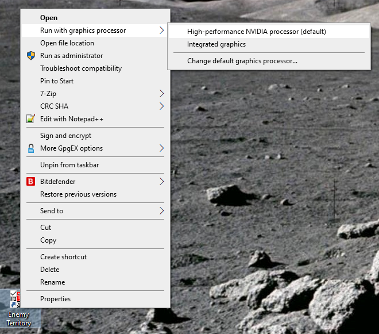Image resolution: width=379 pixels, height=334 pixels.
Task: Choose Cut from the context menu
Action: 95,228
